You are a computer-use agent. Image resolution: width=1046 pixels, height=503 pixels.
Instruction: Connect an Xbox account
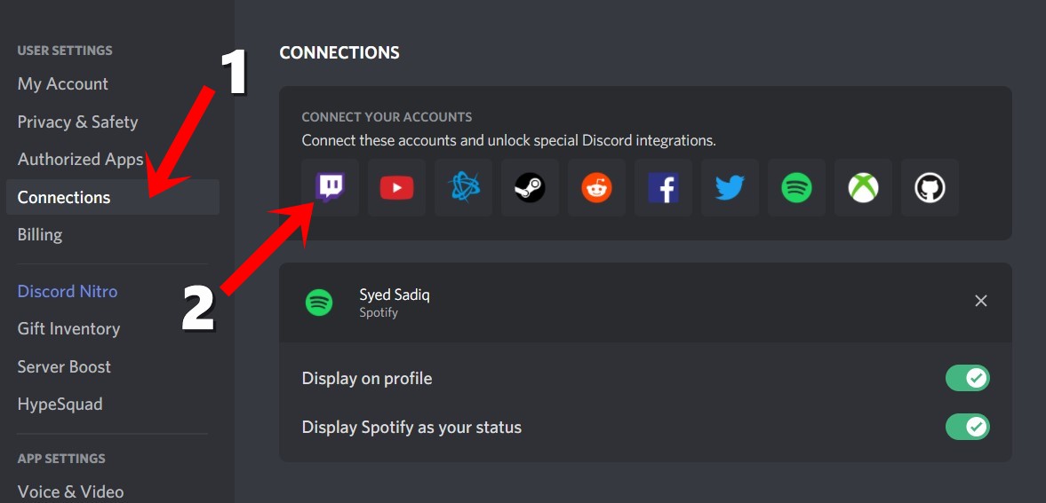[x=863, y=187]
